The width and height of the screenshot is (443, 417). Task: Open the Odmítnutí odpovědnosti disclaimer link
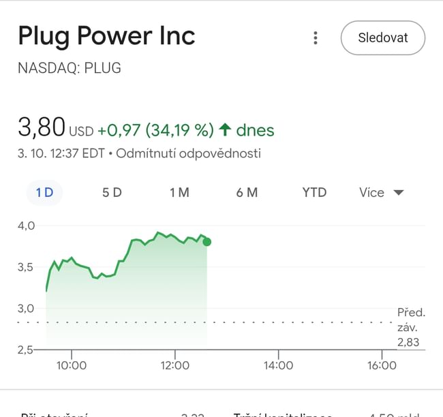(188, 153)
